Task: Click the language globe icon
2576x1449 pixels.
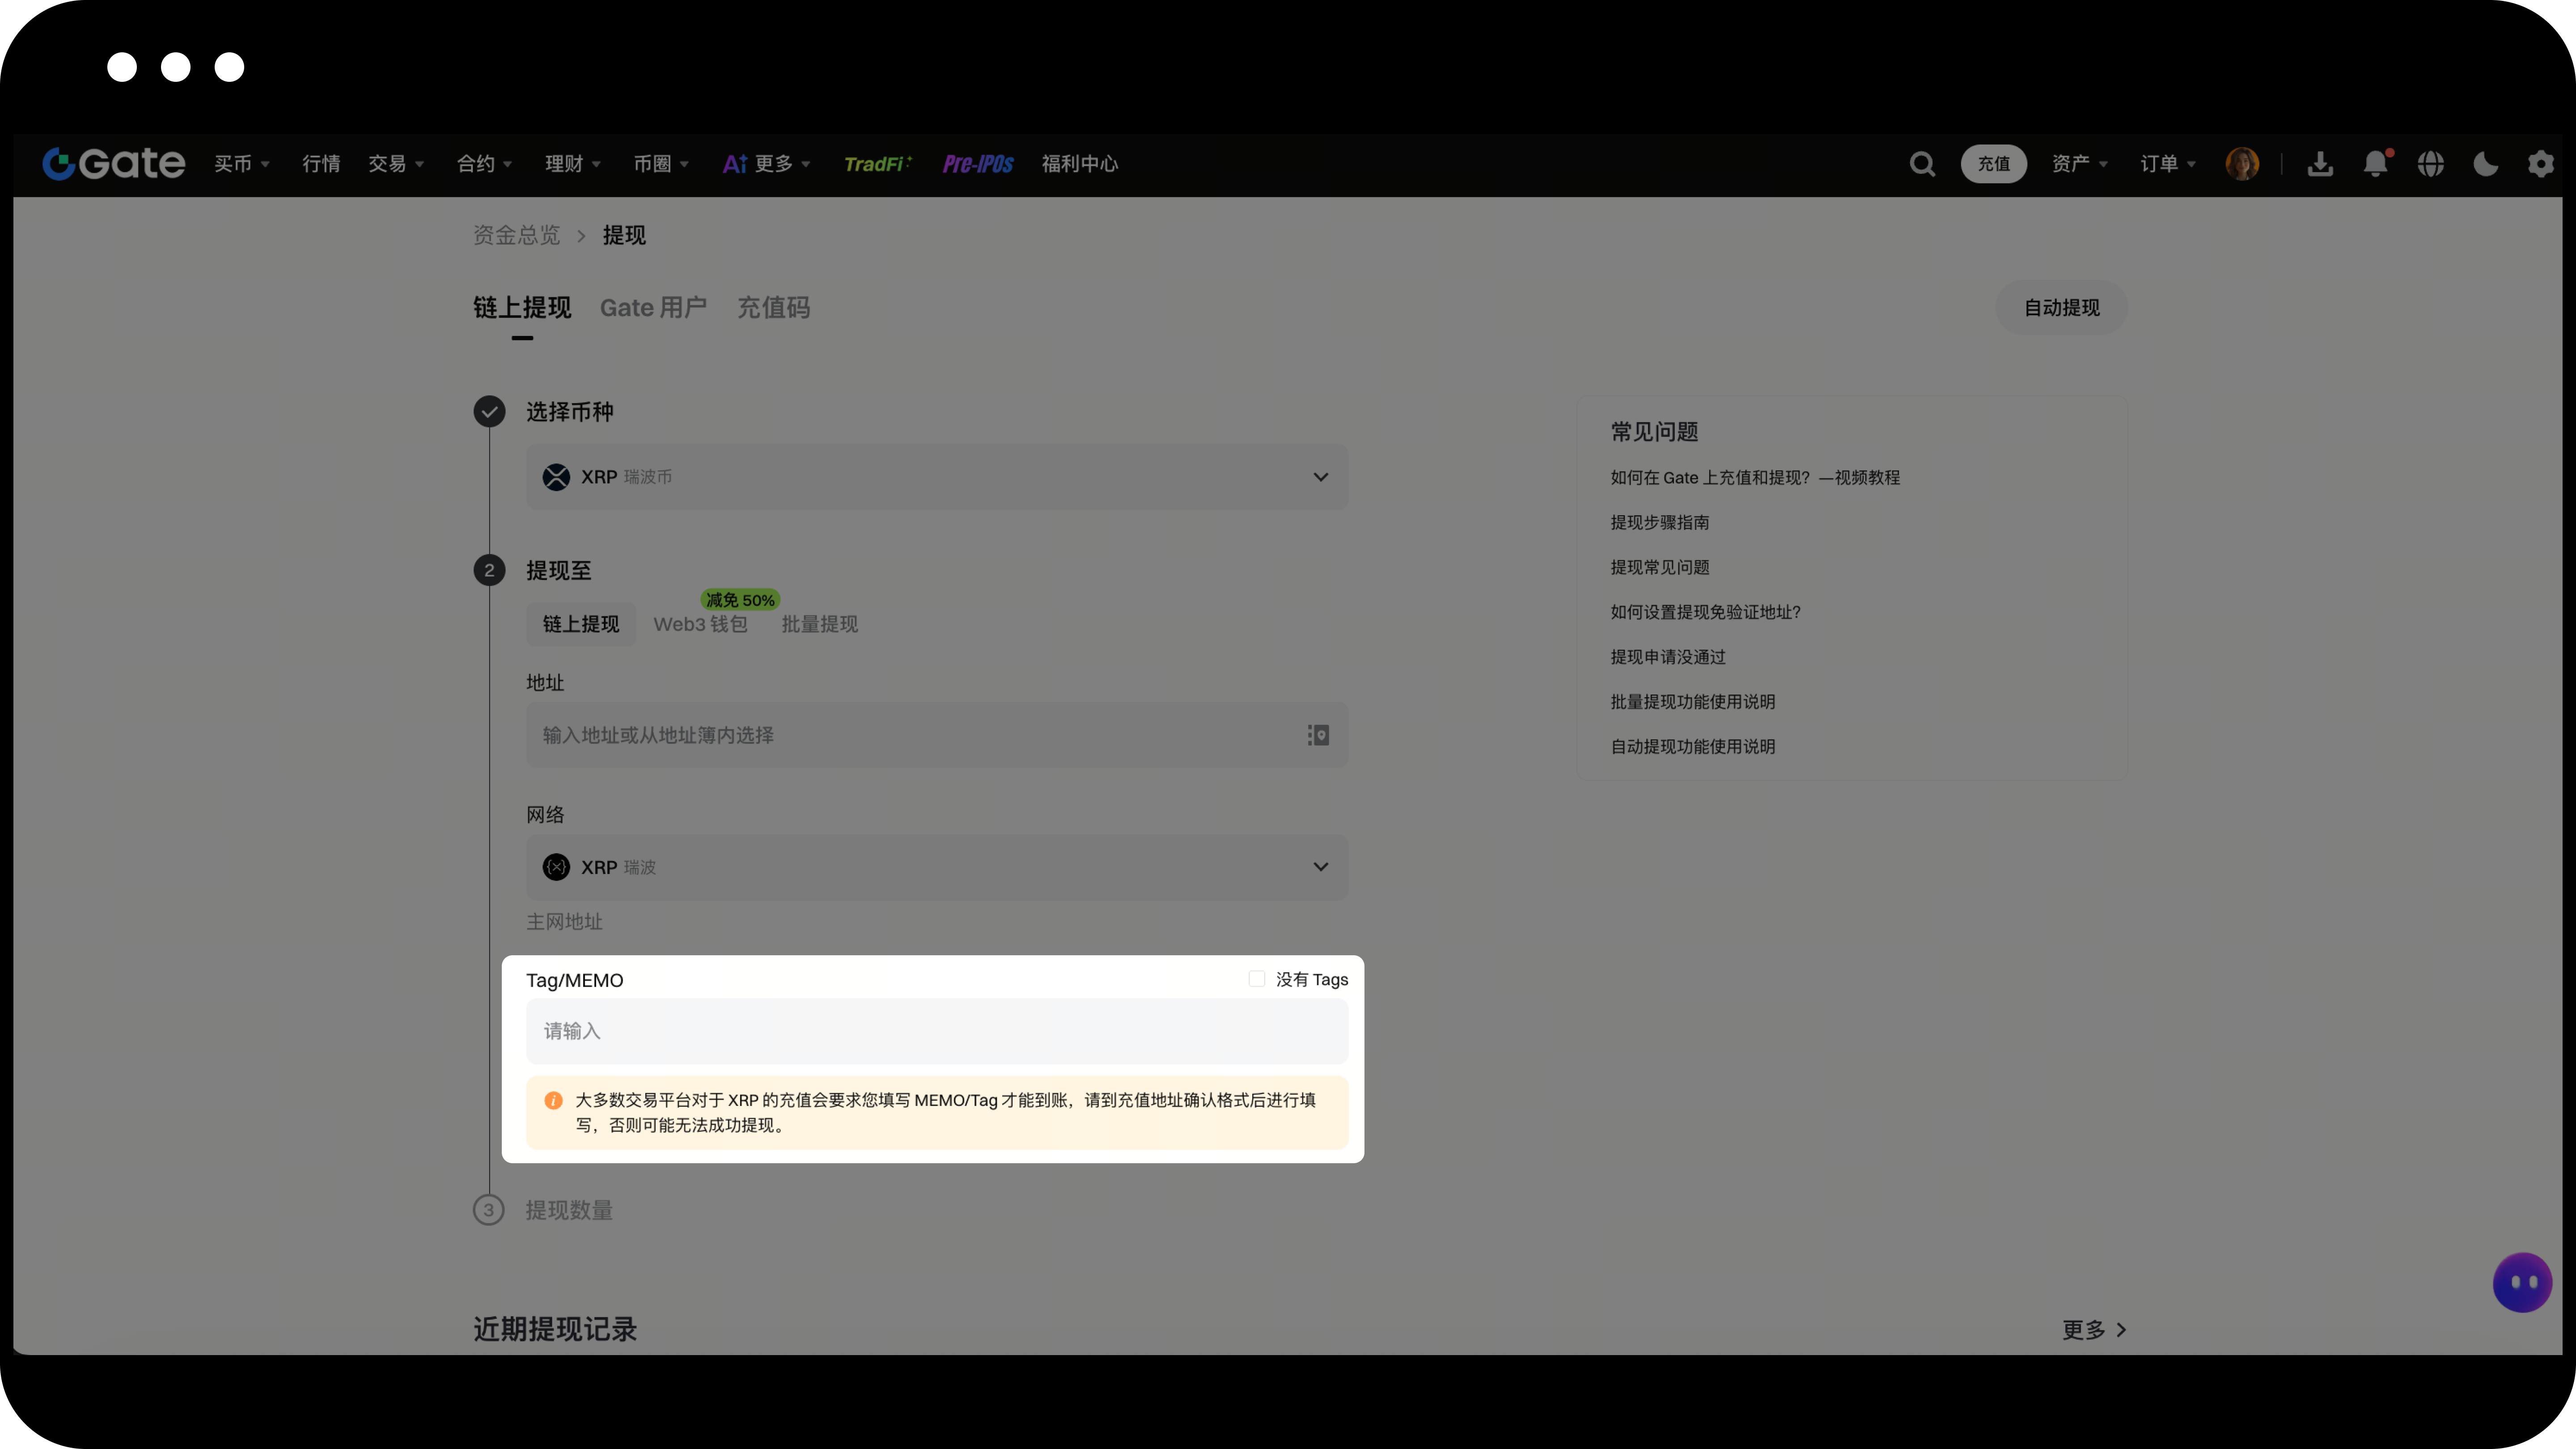Action: pos(2430,164)
